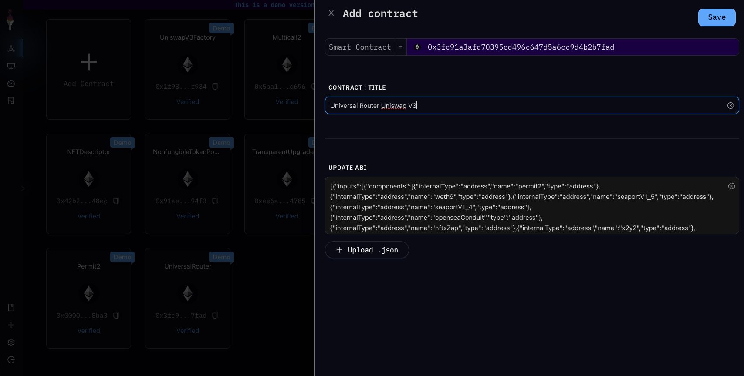This screenshot has height=376, width=744.
Task: Focus the Contract Title input
Action: (x=532, y=105)
